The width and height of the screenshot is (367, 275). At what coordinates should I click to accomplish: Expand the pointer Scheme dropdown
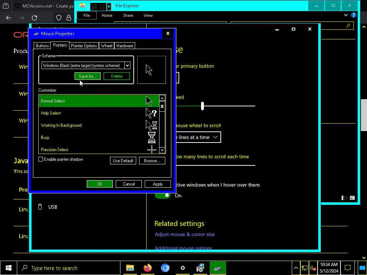tap(127, 66)
